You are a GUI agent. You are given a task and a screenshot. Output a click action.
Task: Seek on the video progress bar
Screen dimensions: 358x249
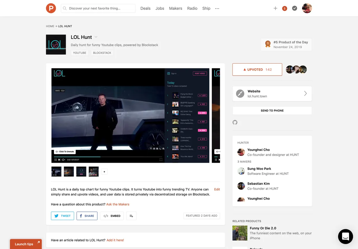coord(108,157)
